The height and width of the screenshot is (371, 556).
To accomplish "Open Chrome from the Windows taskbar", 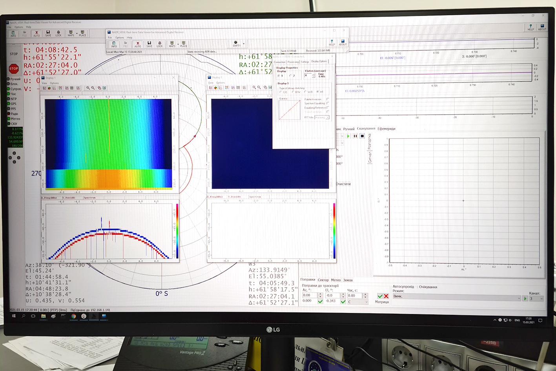I will pyautogui.click(x=73, y=316).
